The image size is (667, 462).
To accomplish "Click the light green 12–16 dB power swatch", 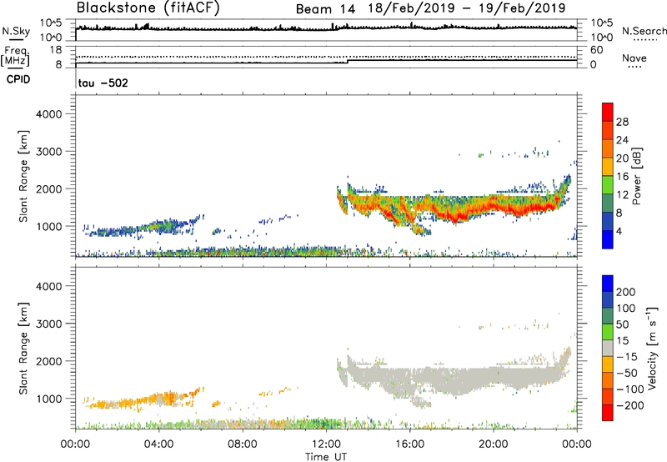I will [608, 184].
